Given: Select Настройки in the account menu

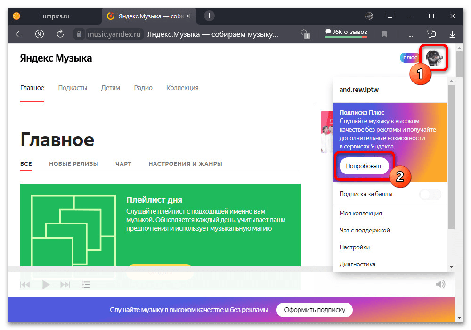Looking at the screenshot, I should (x=355, y=247).
